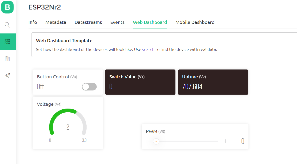Screen dimensions: 297x164
Task: Select the Web Dashboard tab
Action: [x=150, y=22]
